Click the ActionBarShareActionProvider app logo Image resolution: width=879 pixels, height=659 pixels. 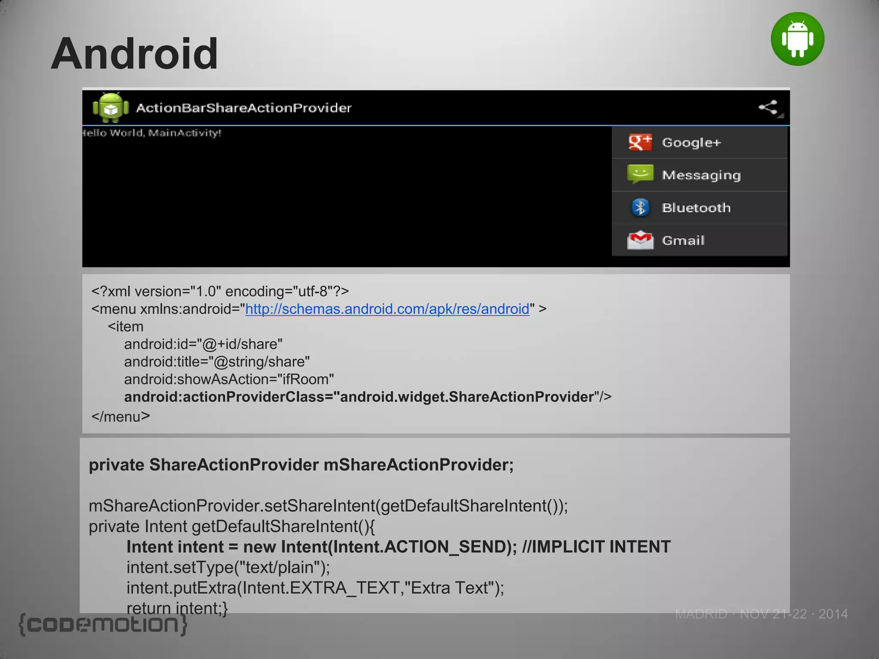pos(111,107)
